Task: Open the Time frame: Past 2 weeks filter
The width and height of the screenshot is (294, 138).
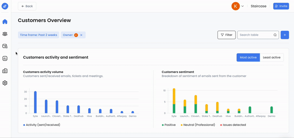Action: pyautogui.click(x=39, y=35)
